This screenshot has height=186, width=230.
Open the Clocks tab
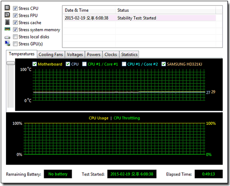pyautogui.click(x=111, y=54)
